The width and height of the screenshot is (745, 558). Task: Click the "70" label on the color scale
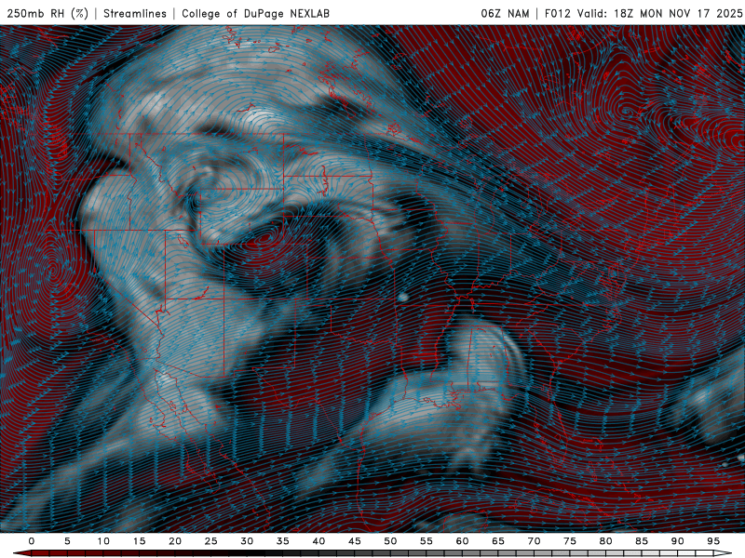(x=534, y=541)
